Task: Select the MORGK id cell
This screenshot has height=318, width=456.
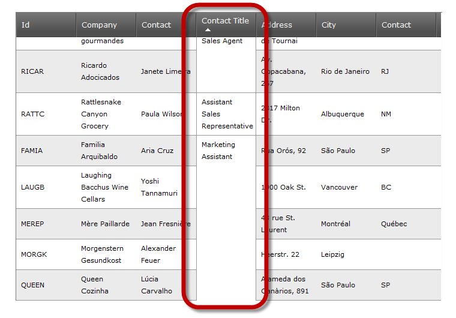Action: point(34,254)
